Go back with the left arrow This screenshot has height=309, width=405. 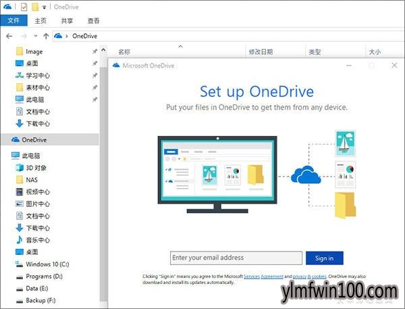9,37
